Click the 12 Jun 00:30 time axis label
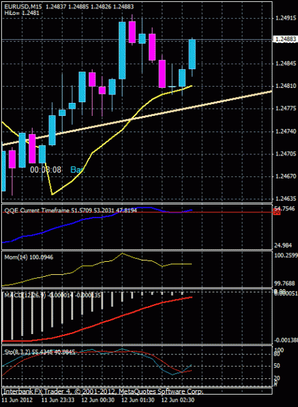 point(98,400)
